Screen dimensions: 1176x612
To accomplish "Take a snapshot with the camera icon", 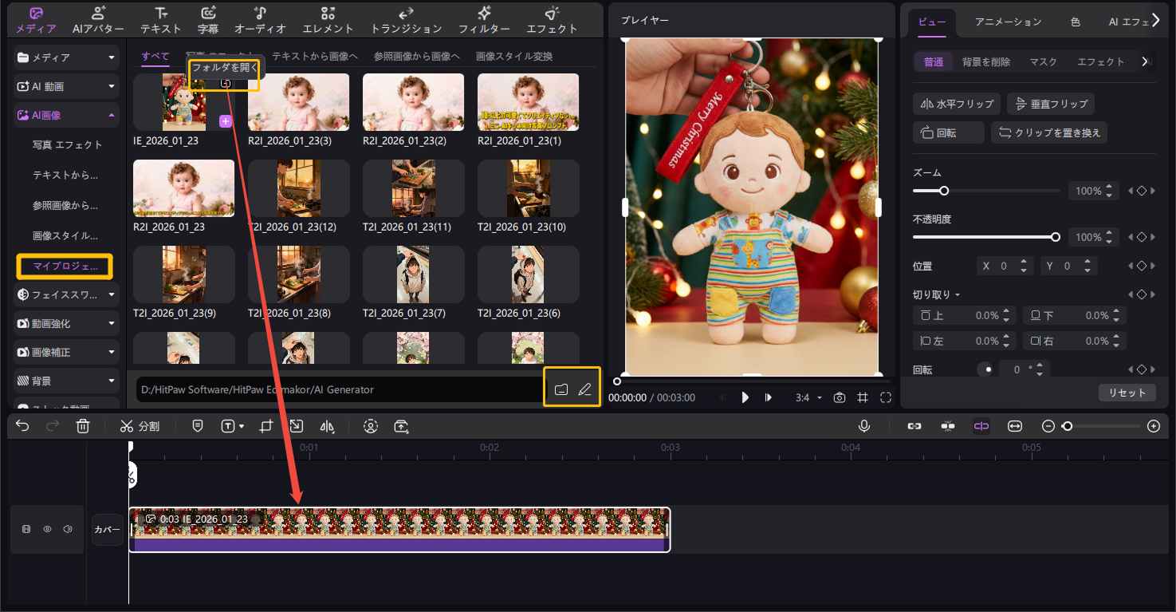I will click(839, 397).
